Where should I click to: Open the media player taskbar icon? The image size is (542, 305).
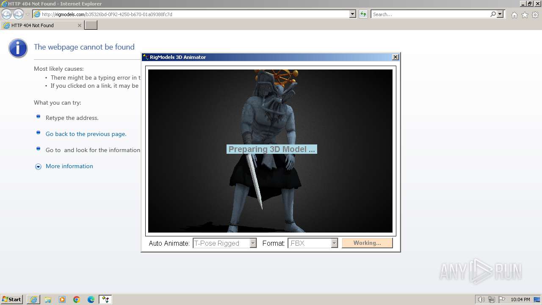pos(62,299)
